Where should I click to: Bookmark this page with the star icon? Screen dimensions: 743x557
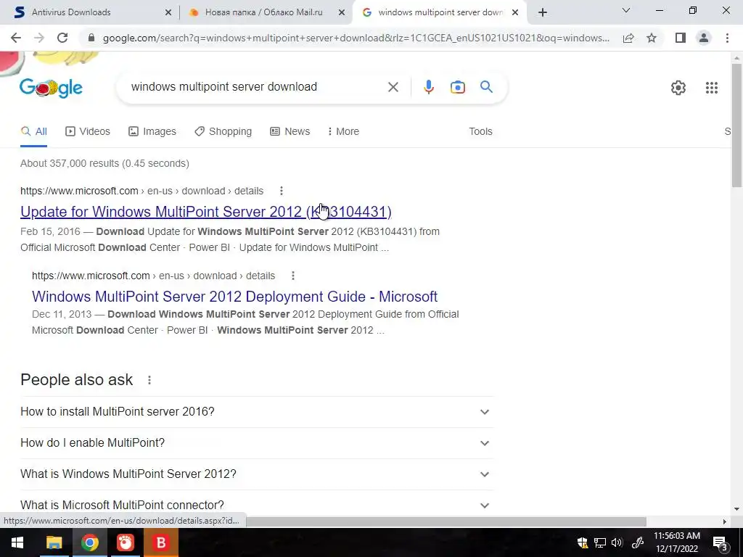652,38
